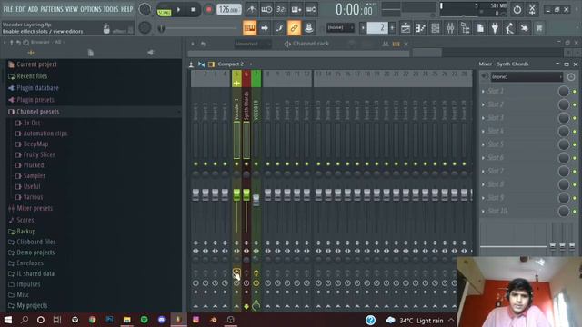Image resolution: width=582 pixels, height=327 pixels.
Task: Open the Channel rack Unsorted filter dropdown
Action: click(253, 44)
